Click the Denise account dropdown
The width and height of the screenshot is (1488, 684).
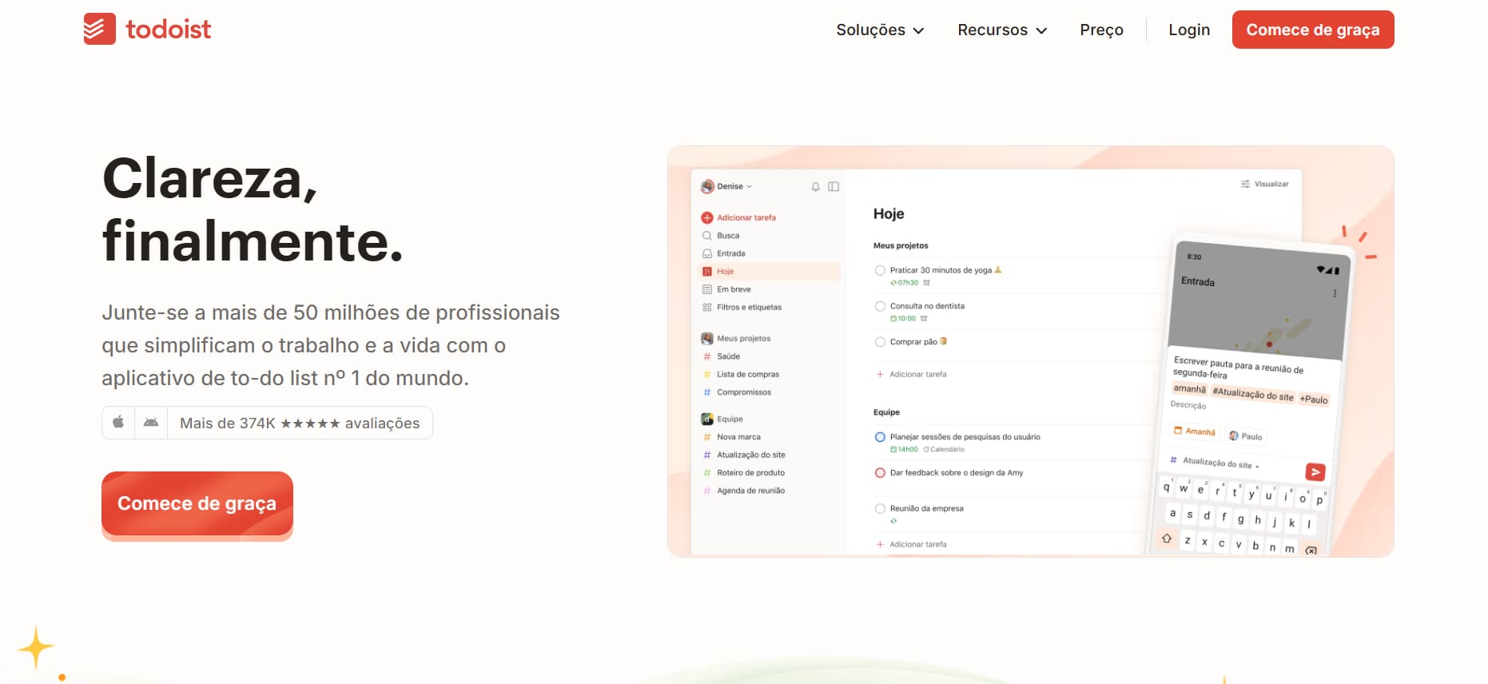click(726, 186)
